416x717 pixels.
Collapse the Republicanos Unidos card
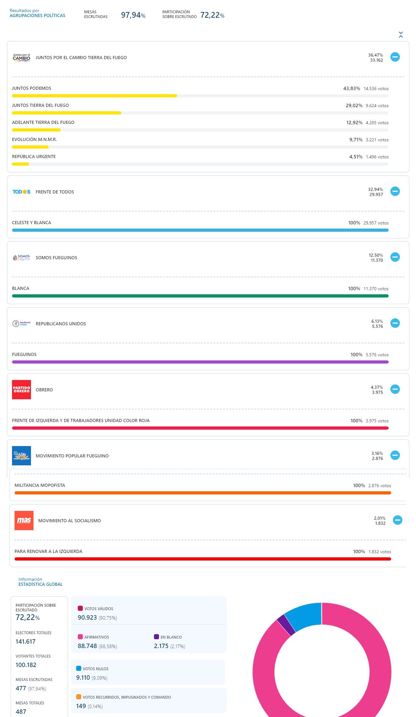click(x=395, y=323)
